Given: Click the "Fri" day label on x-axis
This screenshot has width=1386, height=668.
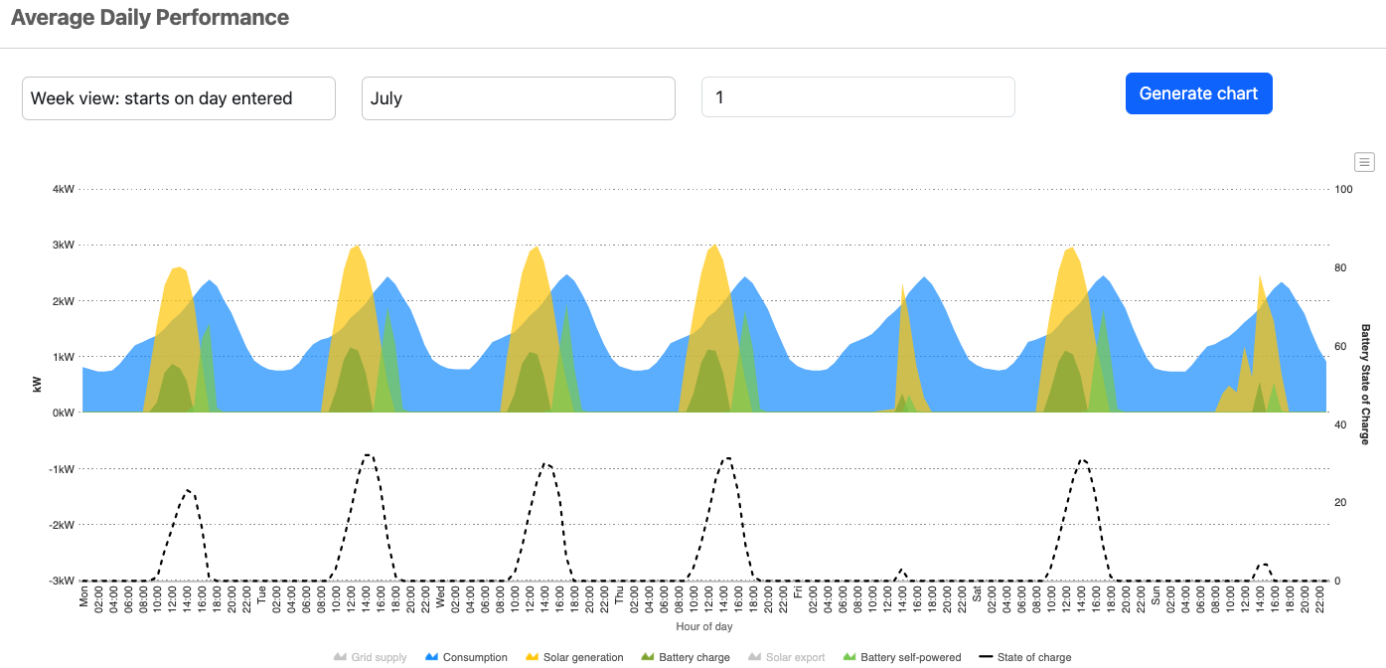Looking at the screenshot, I should tap(797, 593).
